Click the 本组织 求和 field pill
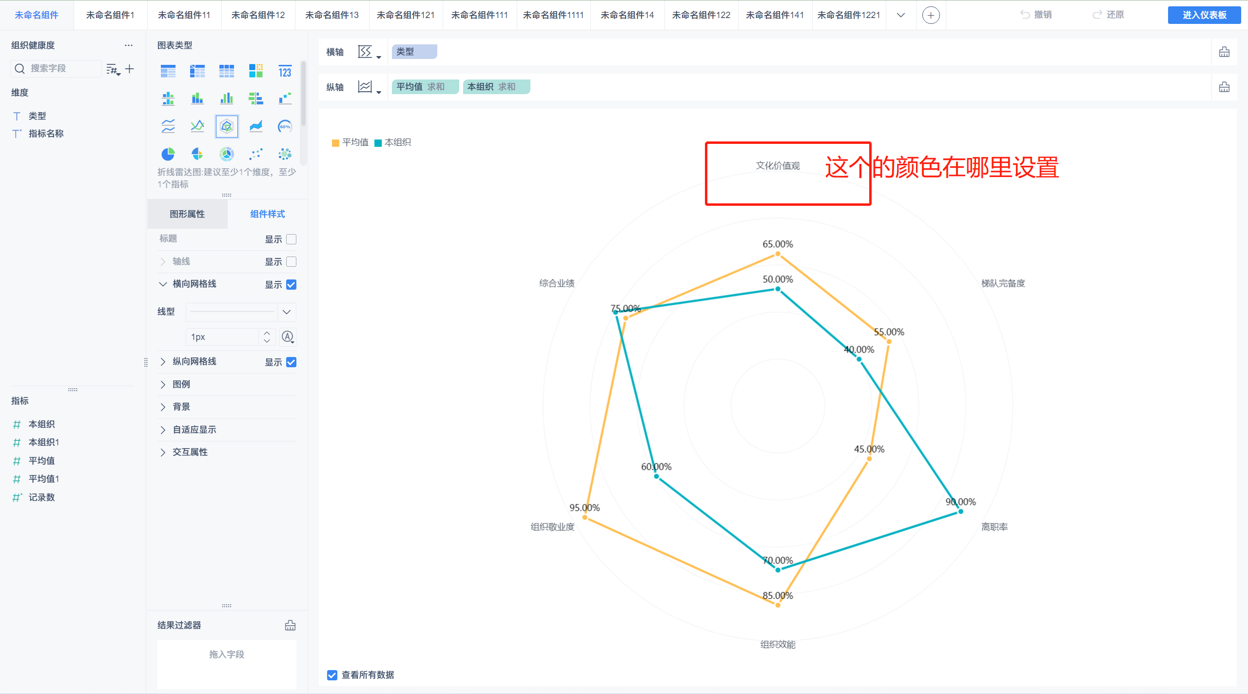Screen dimensions: 1248x694 pos(496,87)
